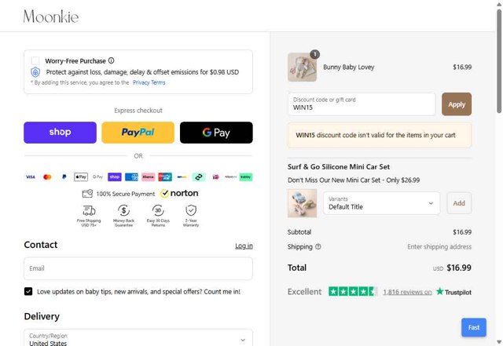This screenshot has height=346, width=503.
Task: Click the iDEAL payment icon
Action: (x=215, y=177)
